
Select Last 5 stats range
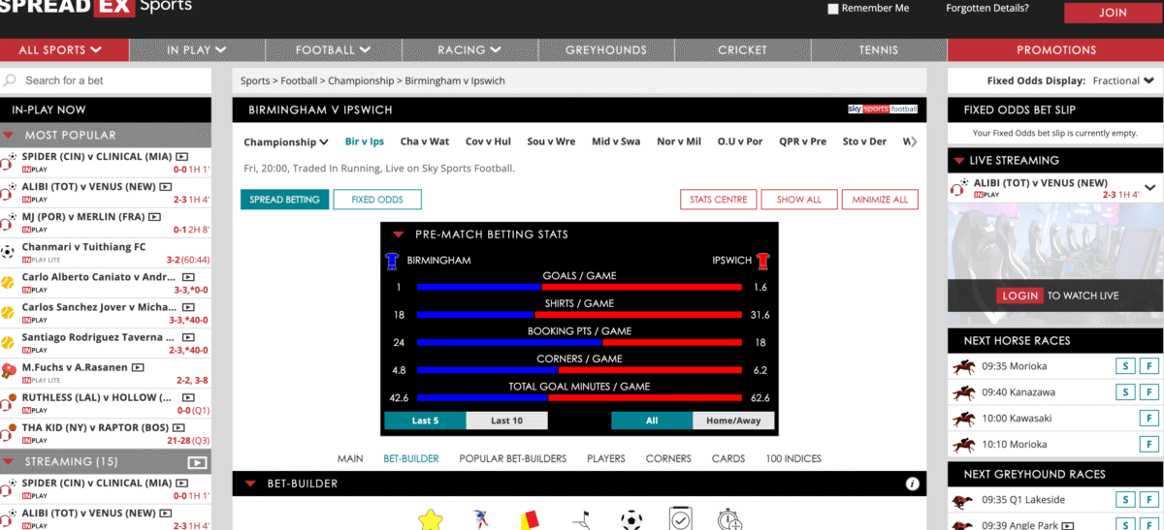(425, 421)
